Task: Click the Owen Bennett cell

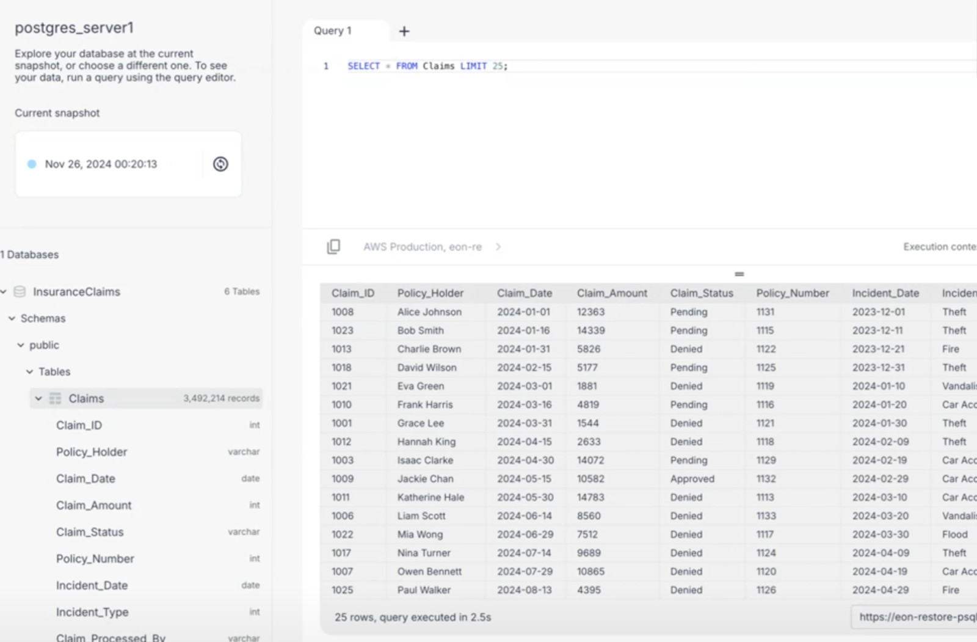Action: [429, 572]
